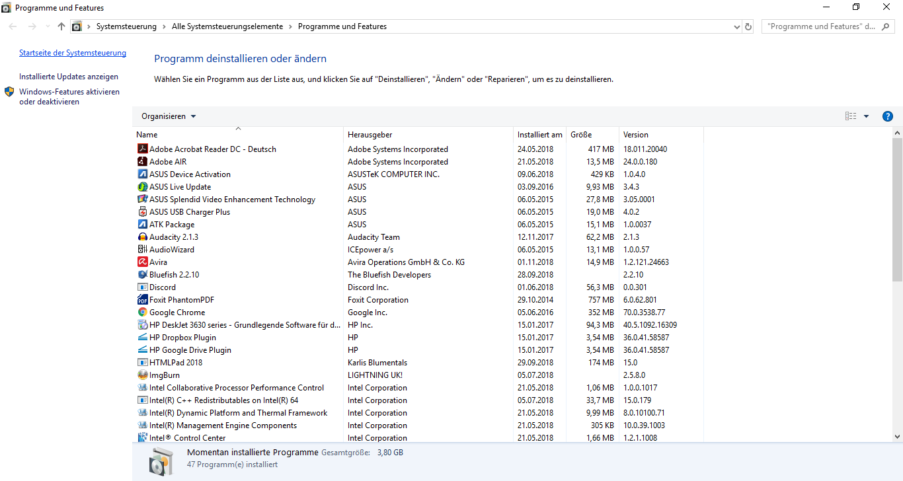Open the help question mark icon
903x481 pixels.
(888, 116)
